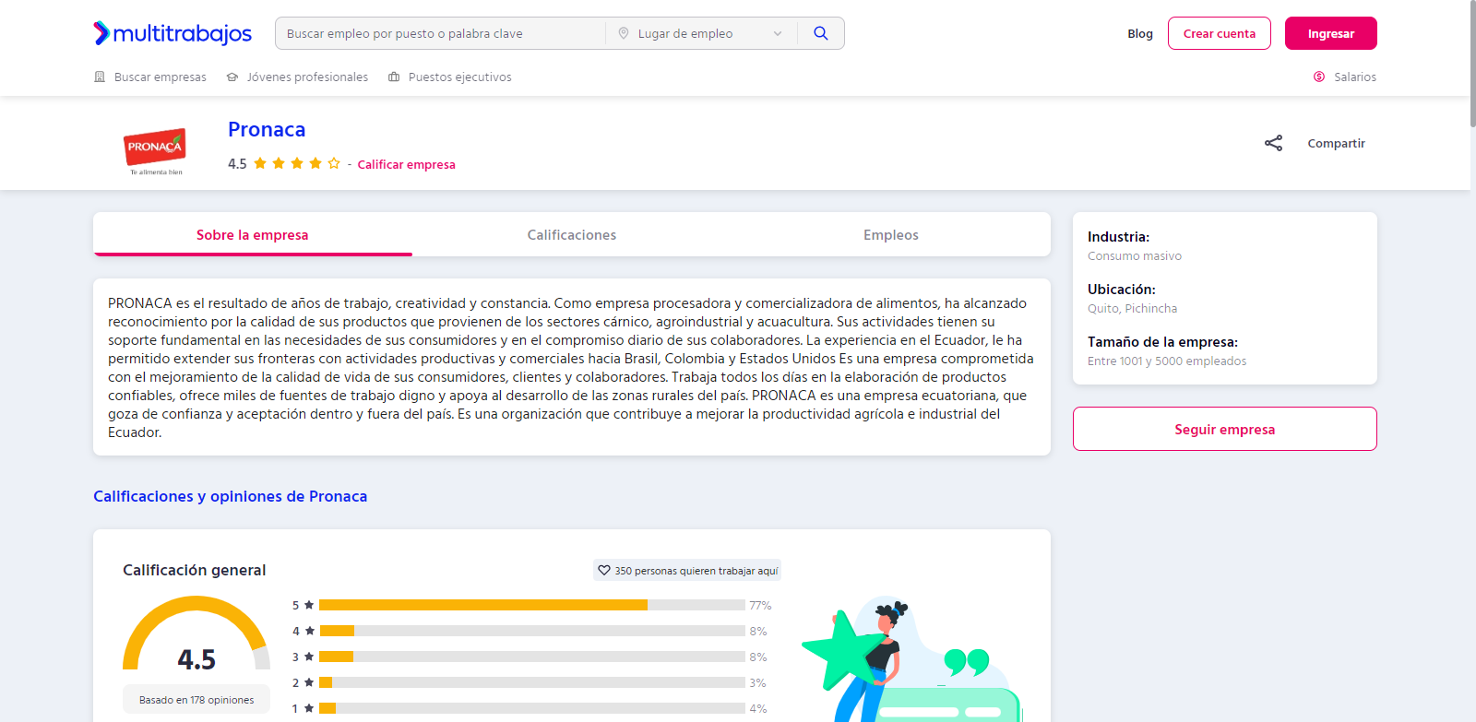
Task: Click the first rating star
Action: pos(260,163)
